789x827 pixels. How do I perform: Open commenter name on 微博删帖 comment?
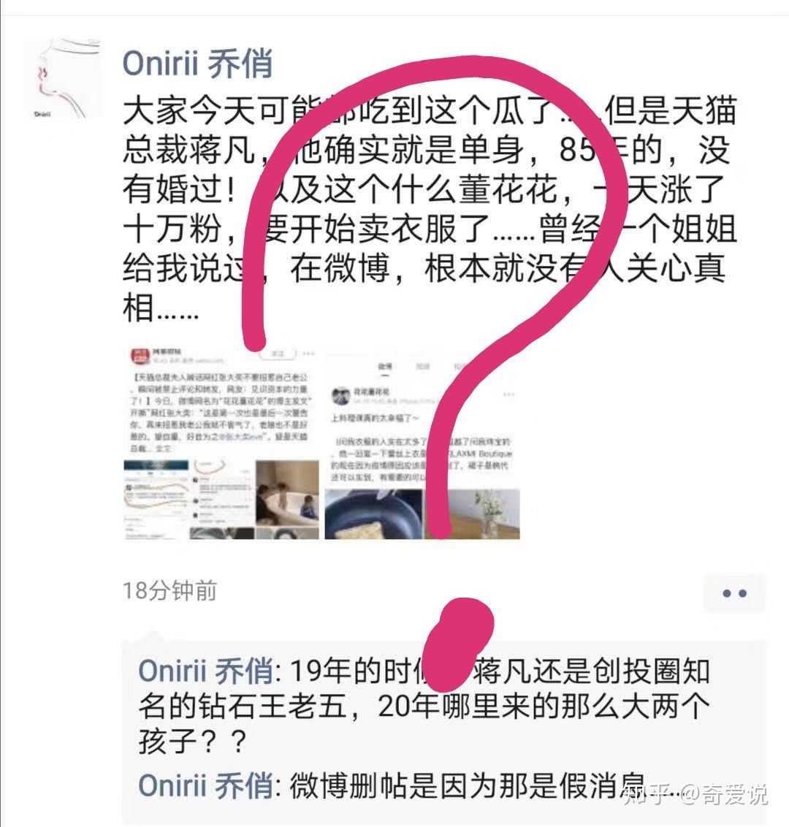pos(205,785)
